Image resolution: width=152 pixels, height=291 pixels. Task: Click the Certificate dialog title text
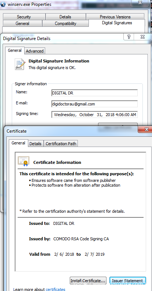pyautogui.click(x=17, y=131)
